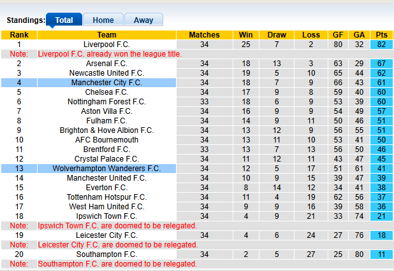Click the Win column header
394x271 pixels.
245,35
